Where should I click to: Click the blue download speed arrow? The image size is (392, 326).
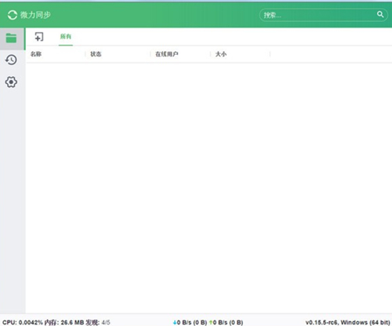[x=175, y=323]
